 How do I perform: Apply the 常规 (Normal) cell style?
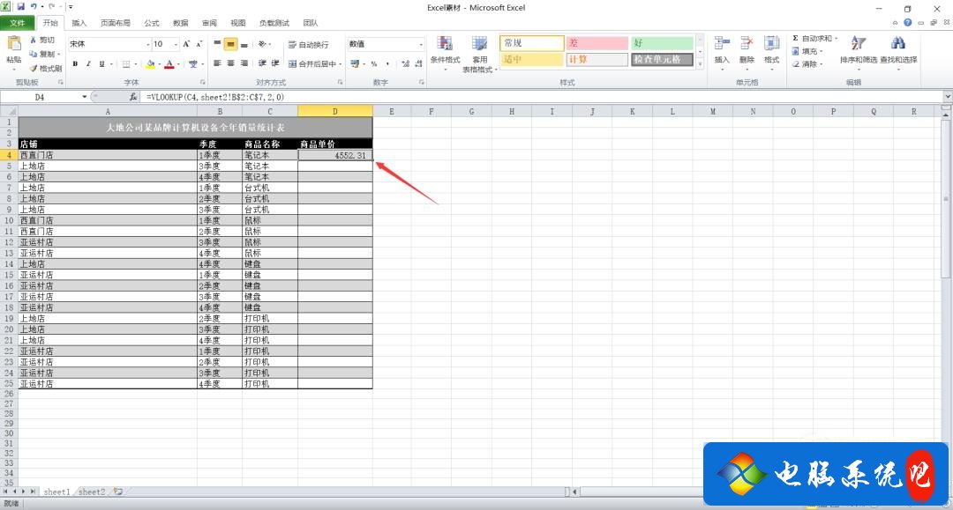tap(532, 43)
